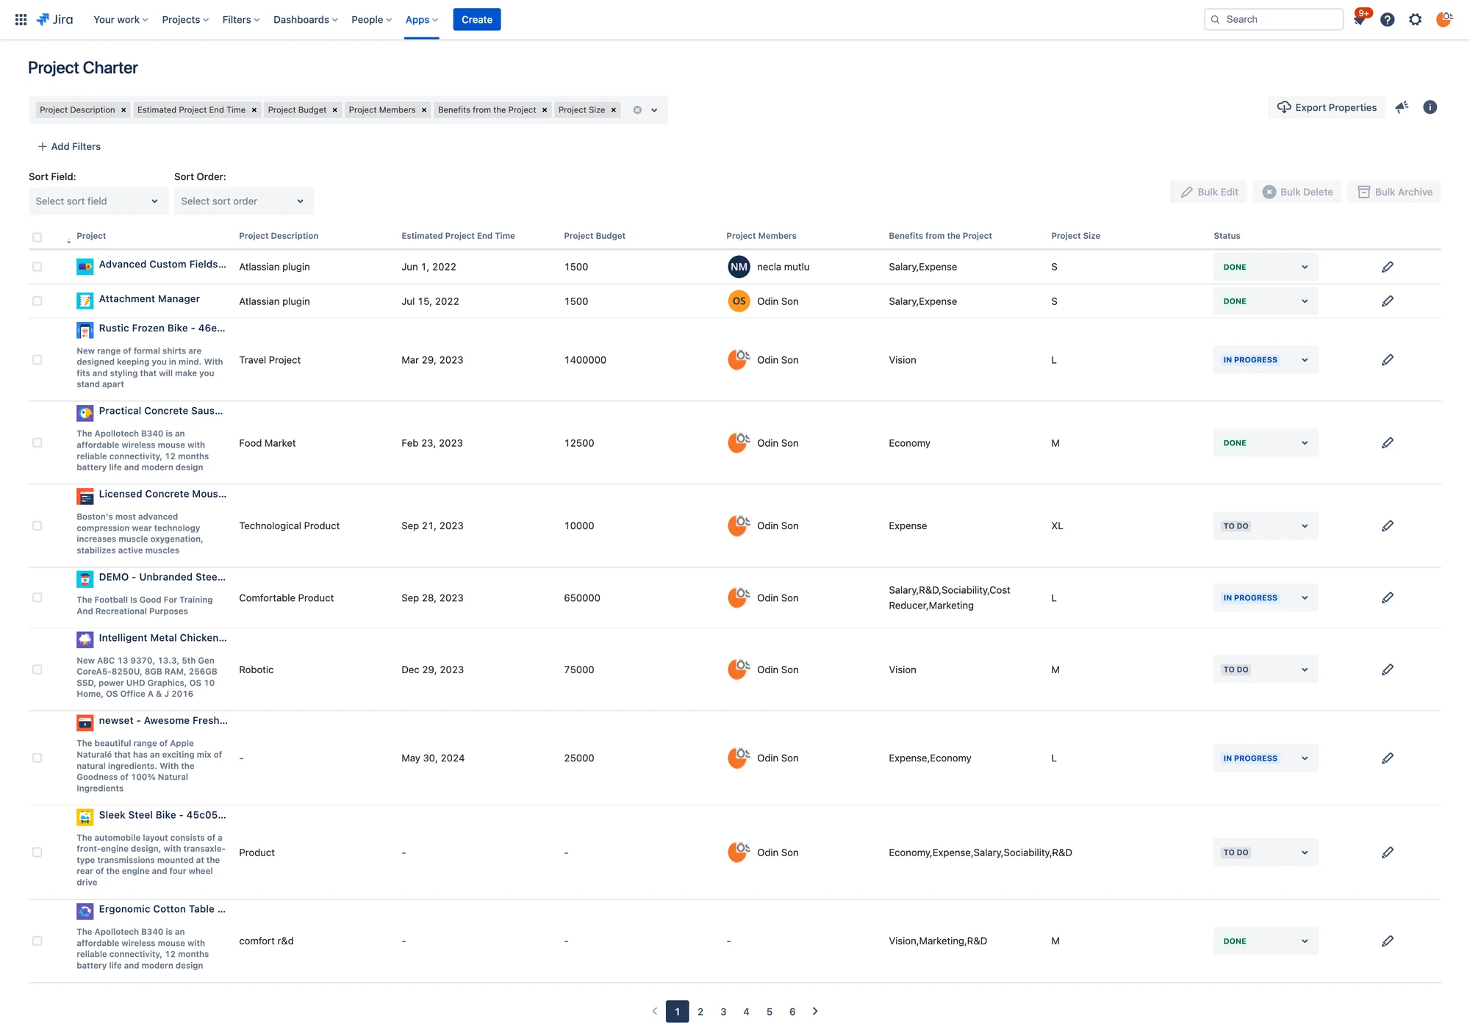The height and width of the screenshot is (1023, 1470).
Task: Check the Attachment Manager row checkbox
Action: click(x=37, y=301)
